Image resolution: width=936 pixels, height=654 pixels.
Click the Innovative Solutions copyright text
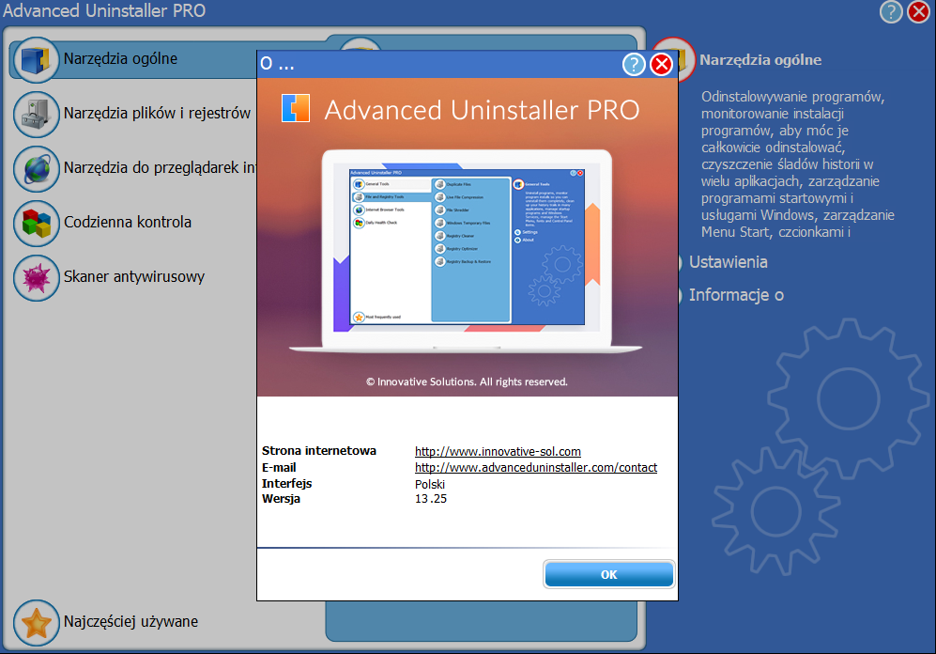click(x=467, y=381)
